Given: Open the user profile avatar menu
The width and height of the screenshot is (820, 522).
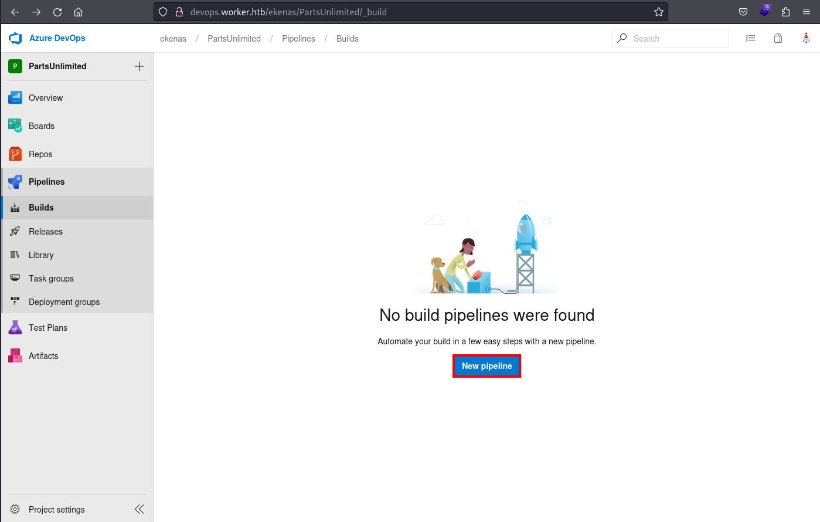Looking at the screenshot, I should pos(807,38).
